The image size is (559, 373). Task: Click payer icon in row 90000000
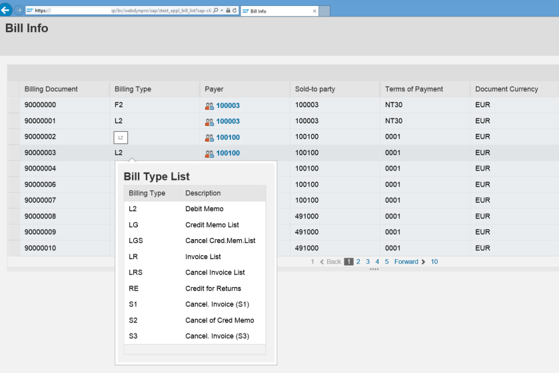pos(209,105)
